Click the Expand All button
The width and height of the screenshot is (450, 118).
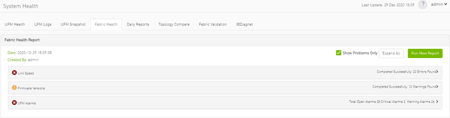pos(391,53)
